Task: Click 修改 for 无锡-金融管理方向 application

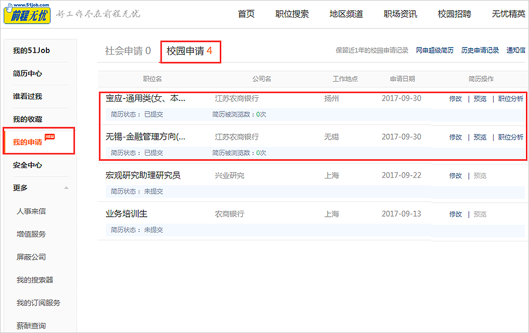Action: click(456, 137)
